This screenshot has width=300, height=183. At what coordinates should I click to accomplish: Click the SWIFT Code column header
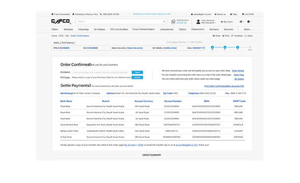(x=239, y=101)
